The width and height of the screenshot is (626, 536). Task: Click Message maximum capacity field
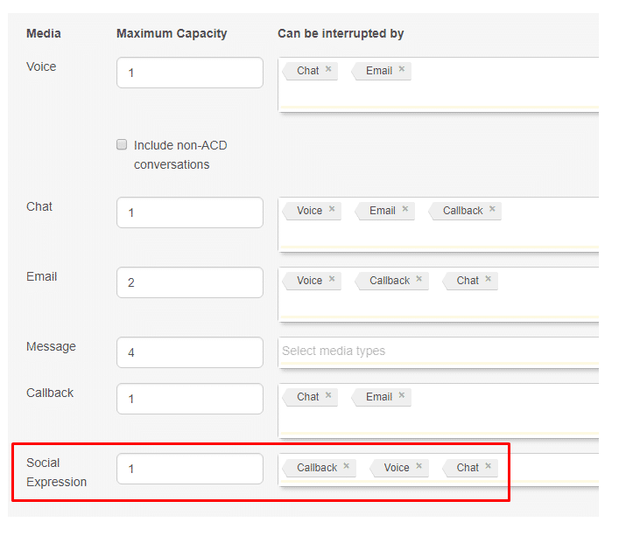click(189, 352)
